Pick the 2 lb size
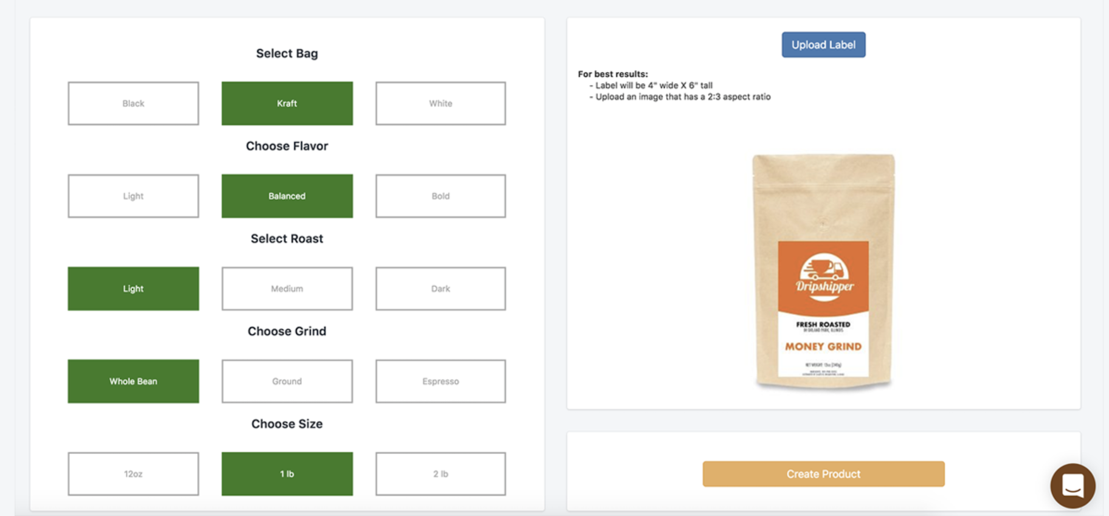The height and width of the screenshot is (516, 1109). (x=440, y=473)
